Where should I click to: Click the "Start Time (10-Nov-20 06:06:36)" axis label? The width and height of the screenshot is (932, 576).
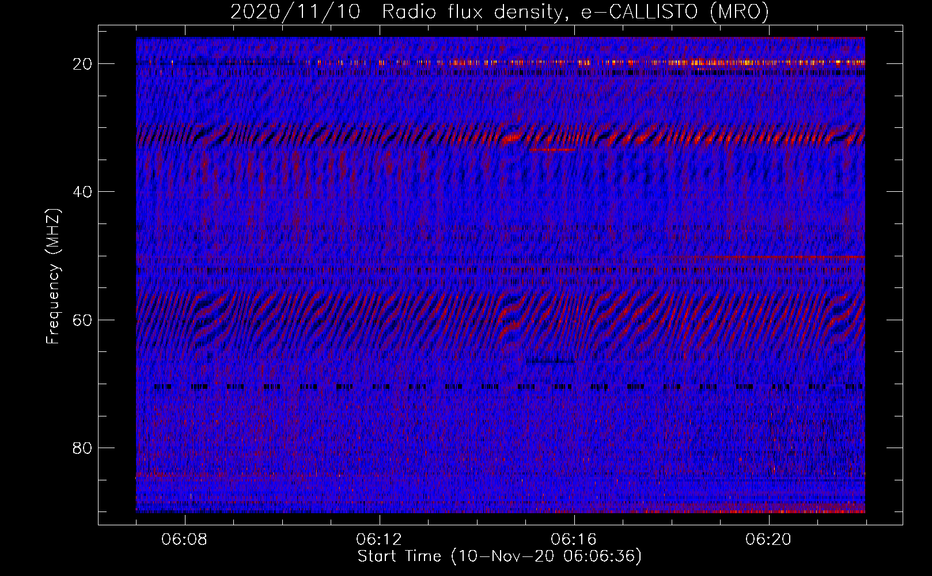[x=499, y=556]
